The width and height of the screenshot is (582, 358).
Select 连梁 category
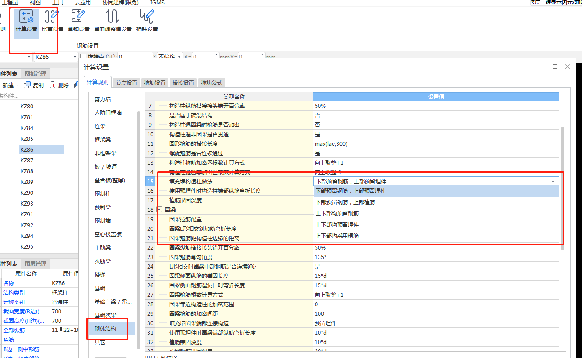99,126
